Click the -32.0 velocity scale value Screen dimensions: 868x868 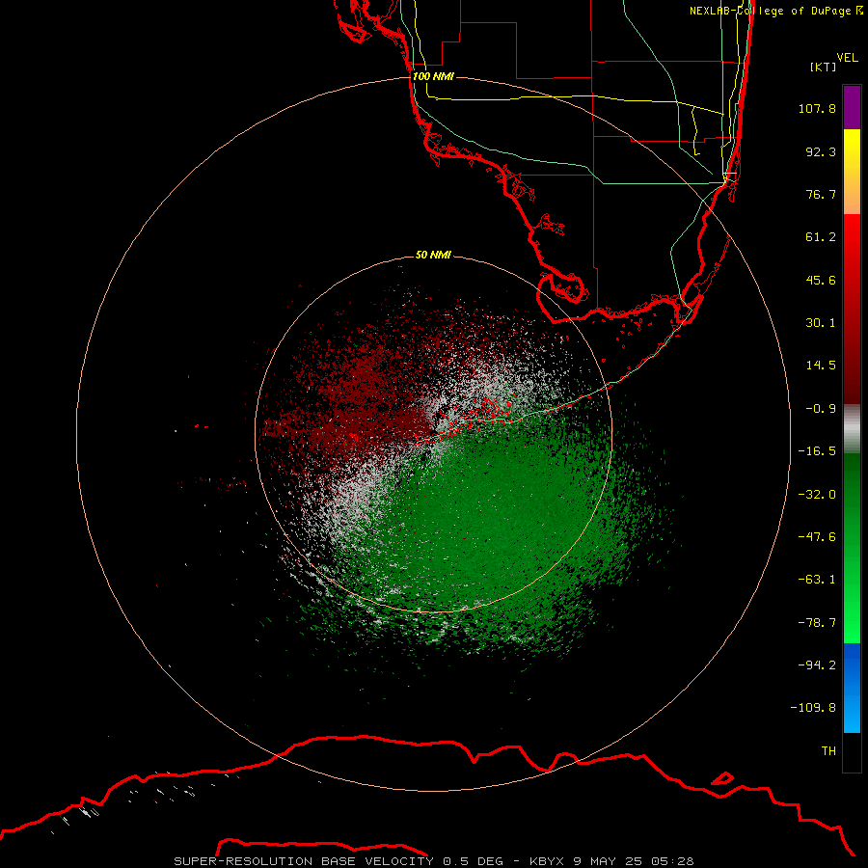point(817,495)
